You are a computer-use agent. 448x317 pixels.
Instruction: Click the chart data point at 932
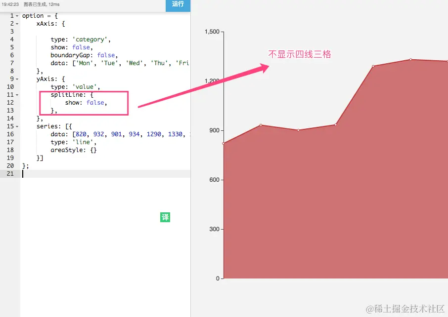tap(261, 125)
